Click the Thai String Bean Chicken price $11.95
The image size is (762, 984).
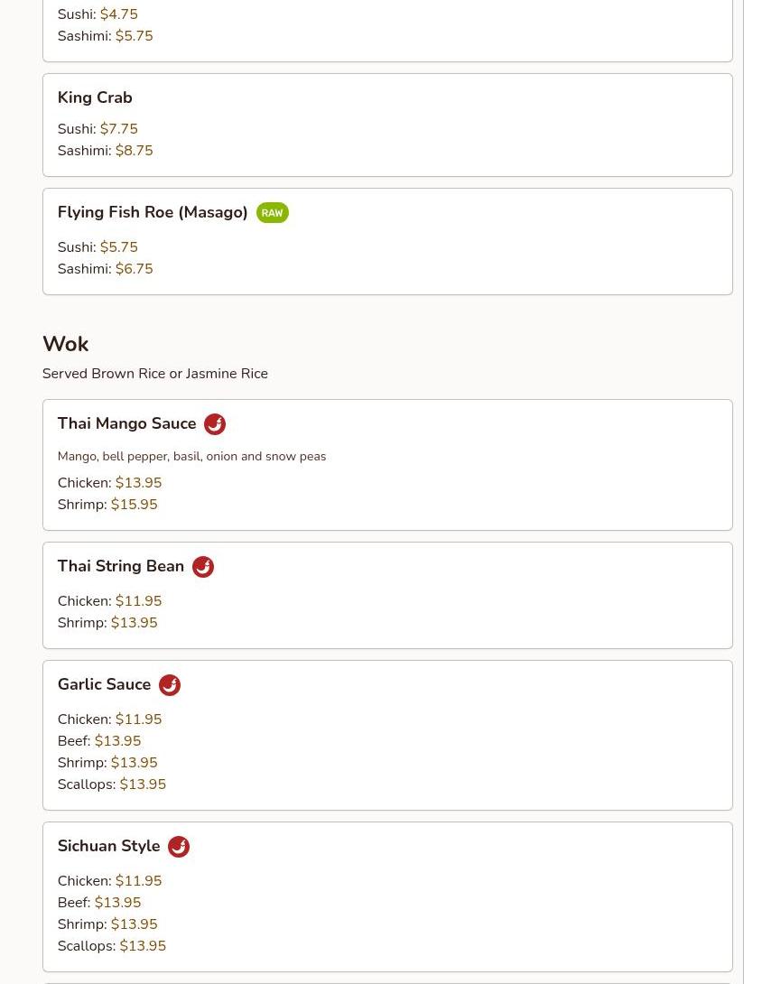click(139, 601)
